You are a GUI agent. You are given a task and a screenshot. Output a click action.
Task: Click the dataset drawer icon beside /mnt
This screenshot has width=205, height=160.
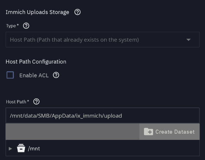(21, 148)
